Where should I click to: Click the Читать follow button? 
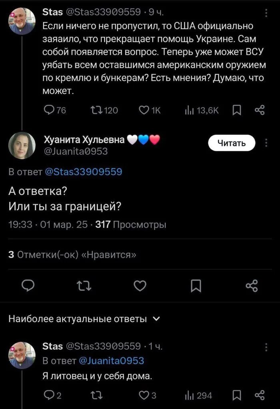coord(231,143)
